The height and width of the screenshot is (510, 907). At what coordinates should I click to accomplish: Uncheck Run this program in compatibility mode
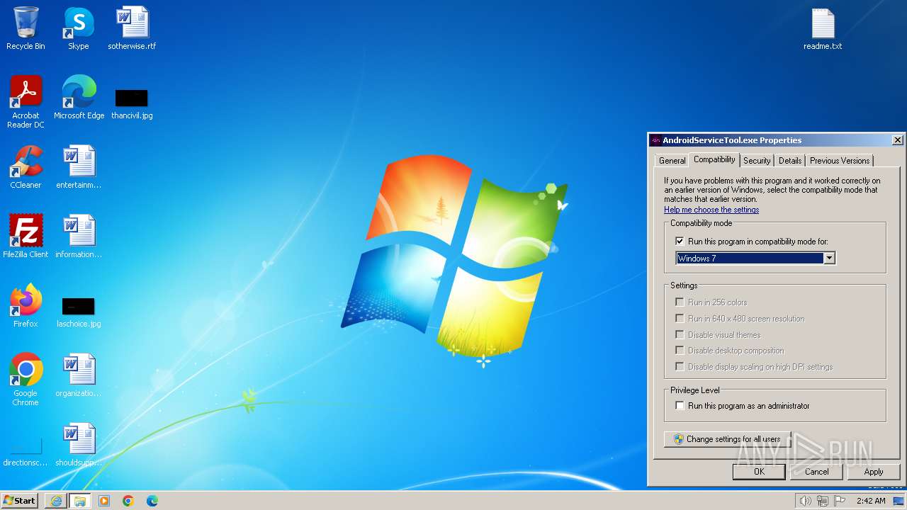tap(680, 242)
